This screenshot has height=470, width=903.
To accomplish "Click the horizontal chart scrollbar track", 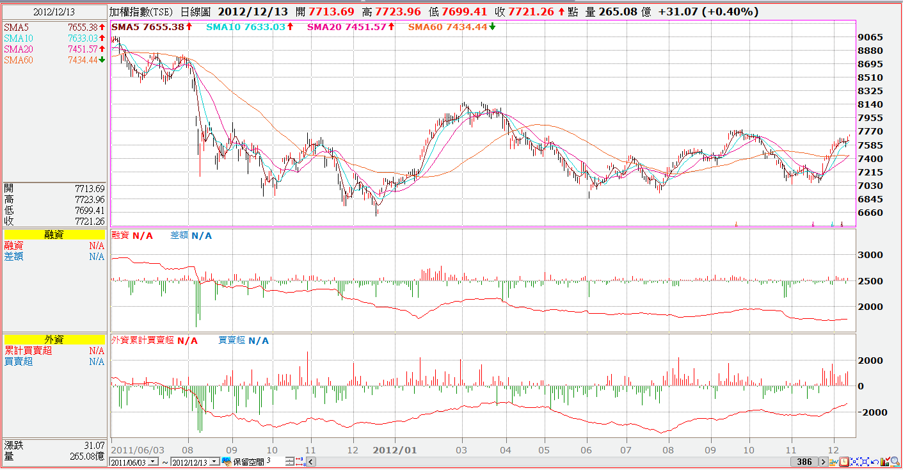I will 553,462.
